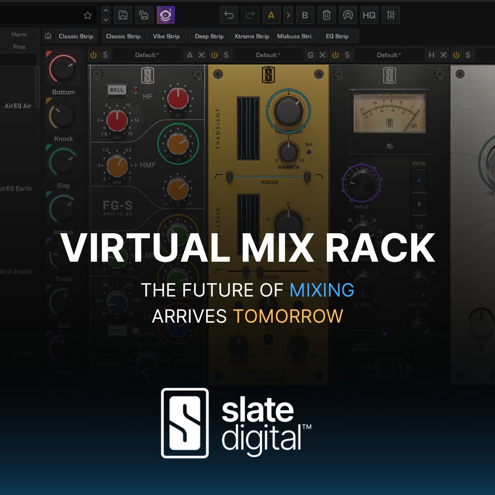Toggle power on the silver fourth module
The height and width of the screenshot is (495, 495).
click(456, 55)
